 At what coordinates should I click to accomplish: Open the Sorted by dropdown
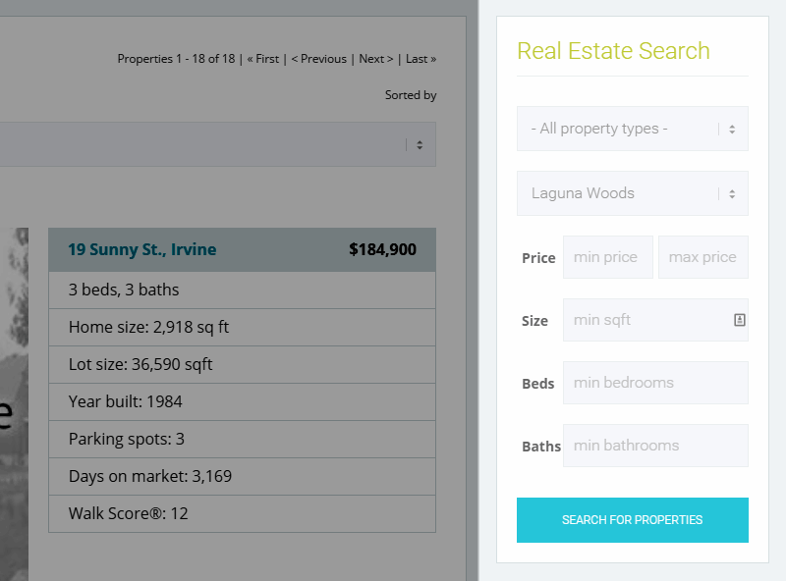point(216,144)
